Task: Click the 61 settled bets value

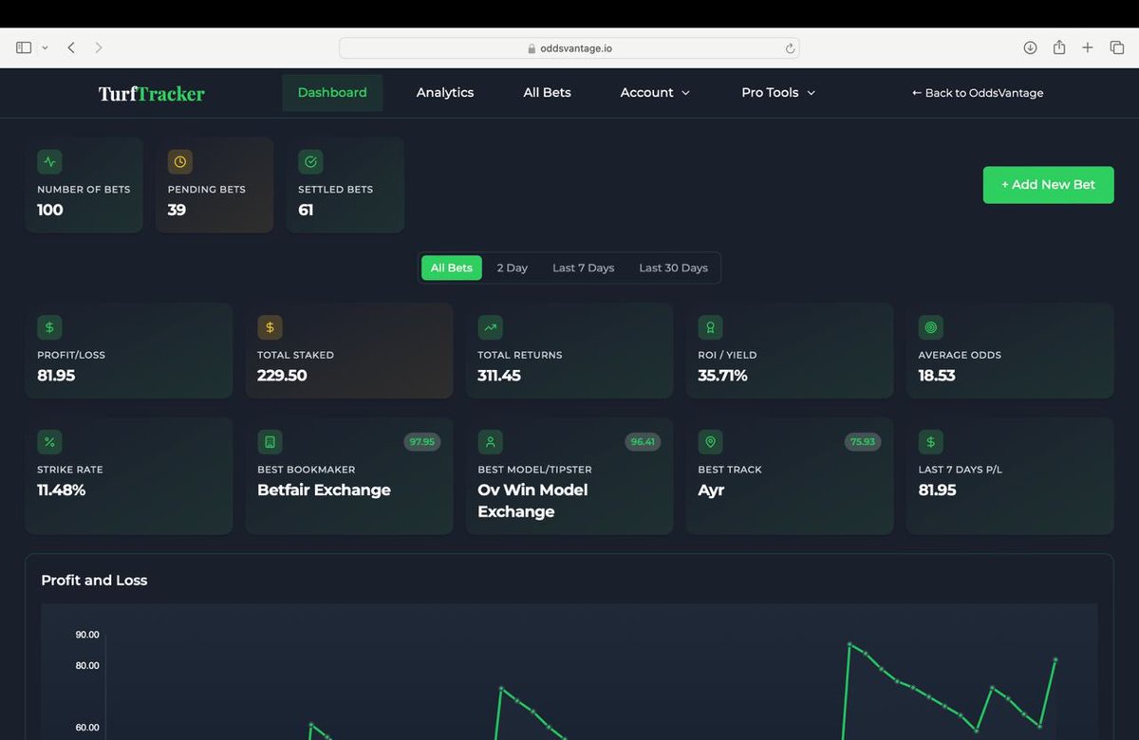Action: [306, 210]
